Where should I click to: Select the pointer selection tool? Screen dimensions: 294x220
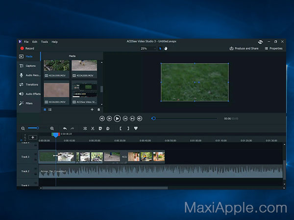(160, 48)
